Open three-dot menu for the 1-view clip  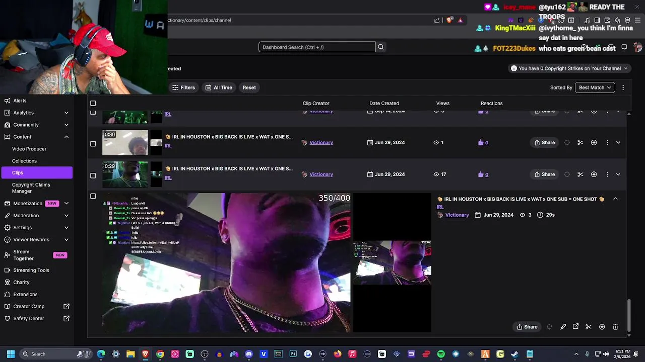(x=607, y=143)
